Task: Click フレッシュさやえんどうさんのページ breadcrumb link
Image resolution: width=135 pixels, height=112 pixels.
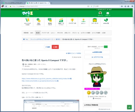Action: 41,39
